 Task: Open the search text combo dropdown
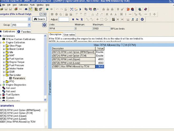pos(29,19)
